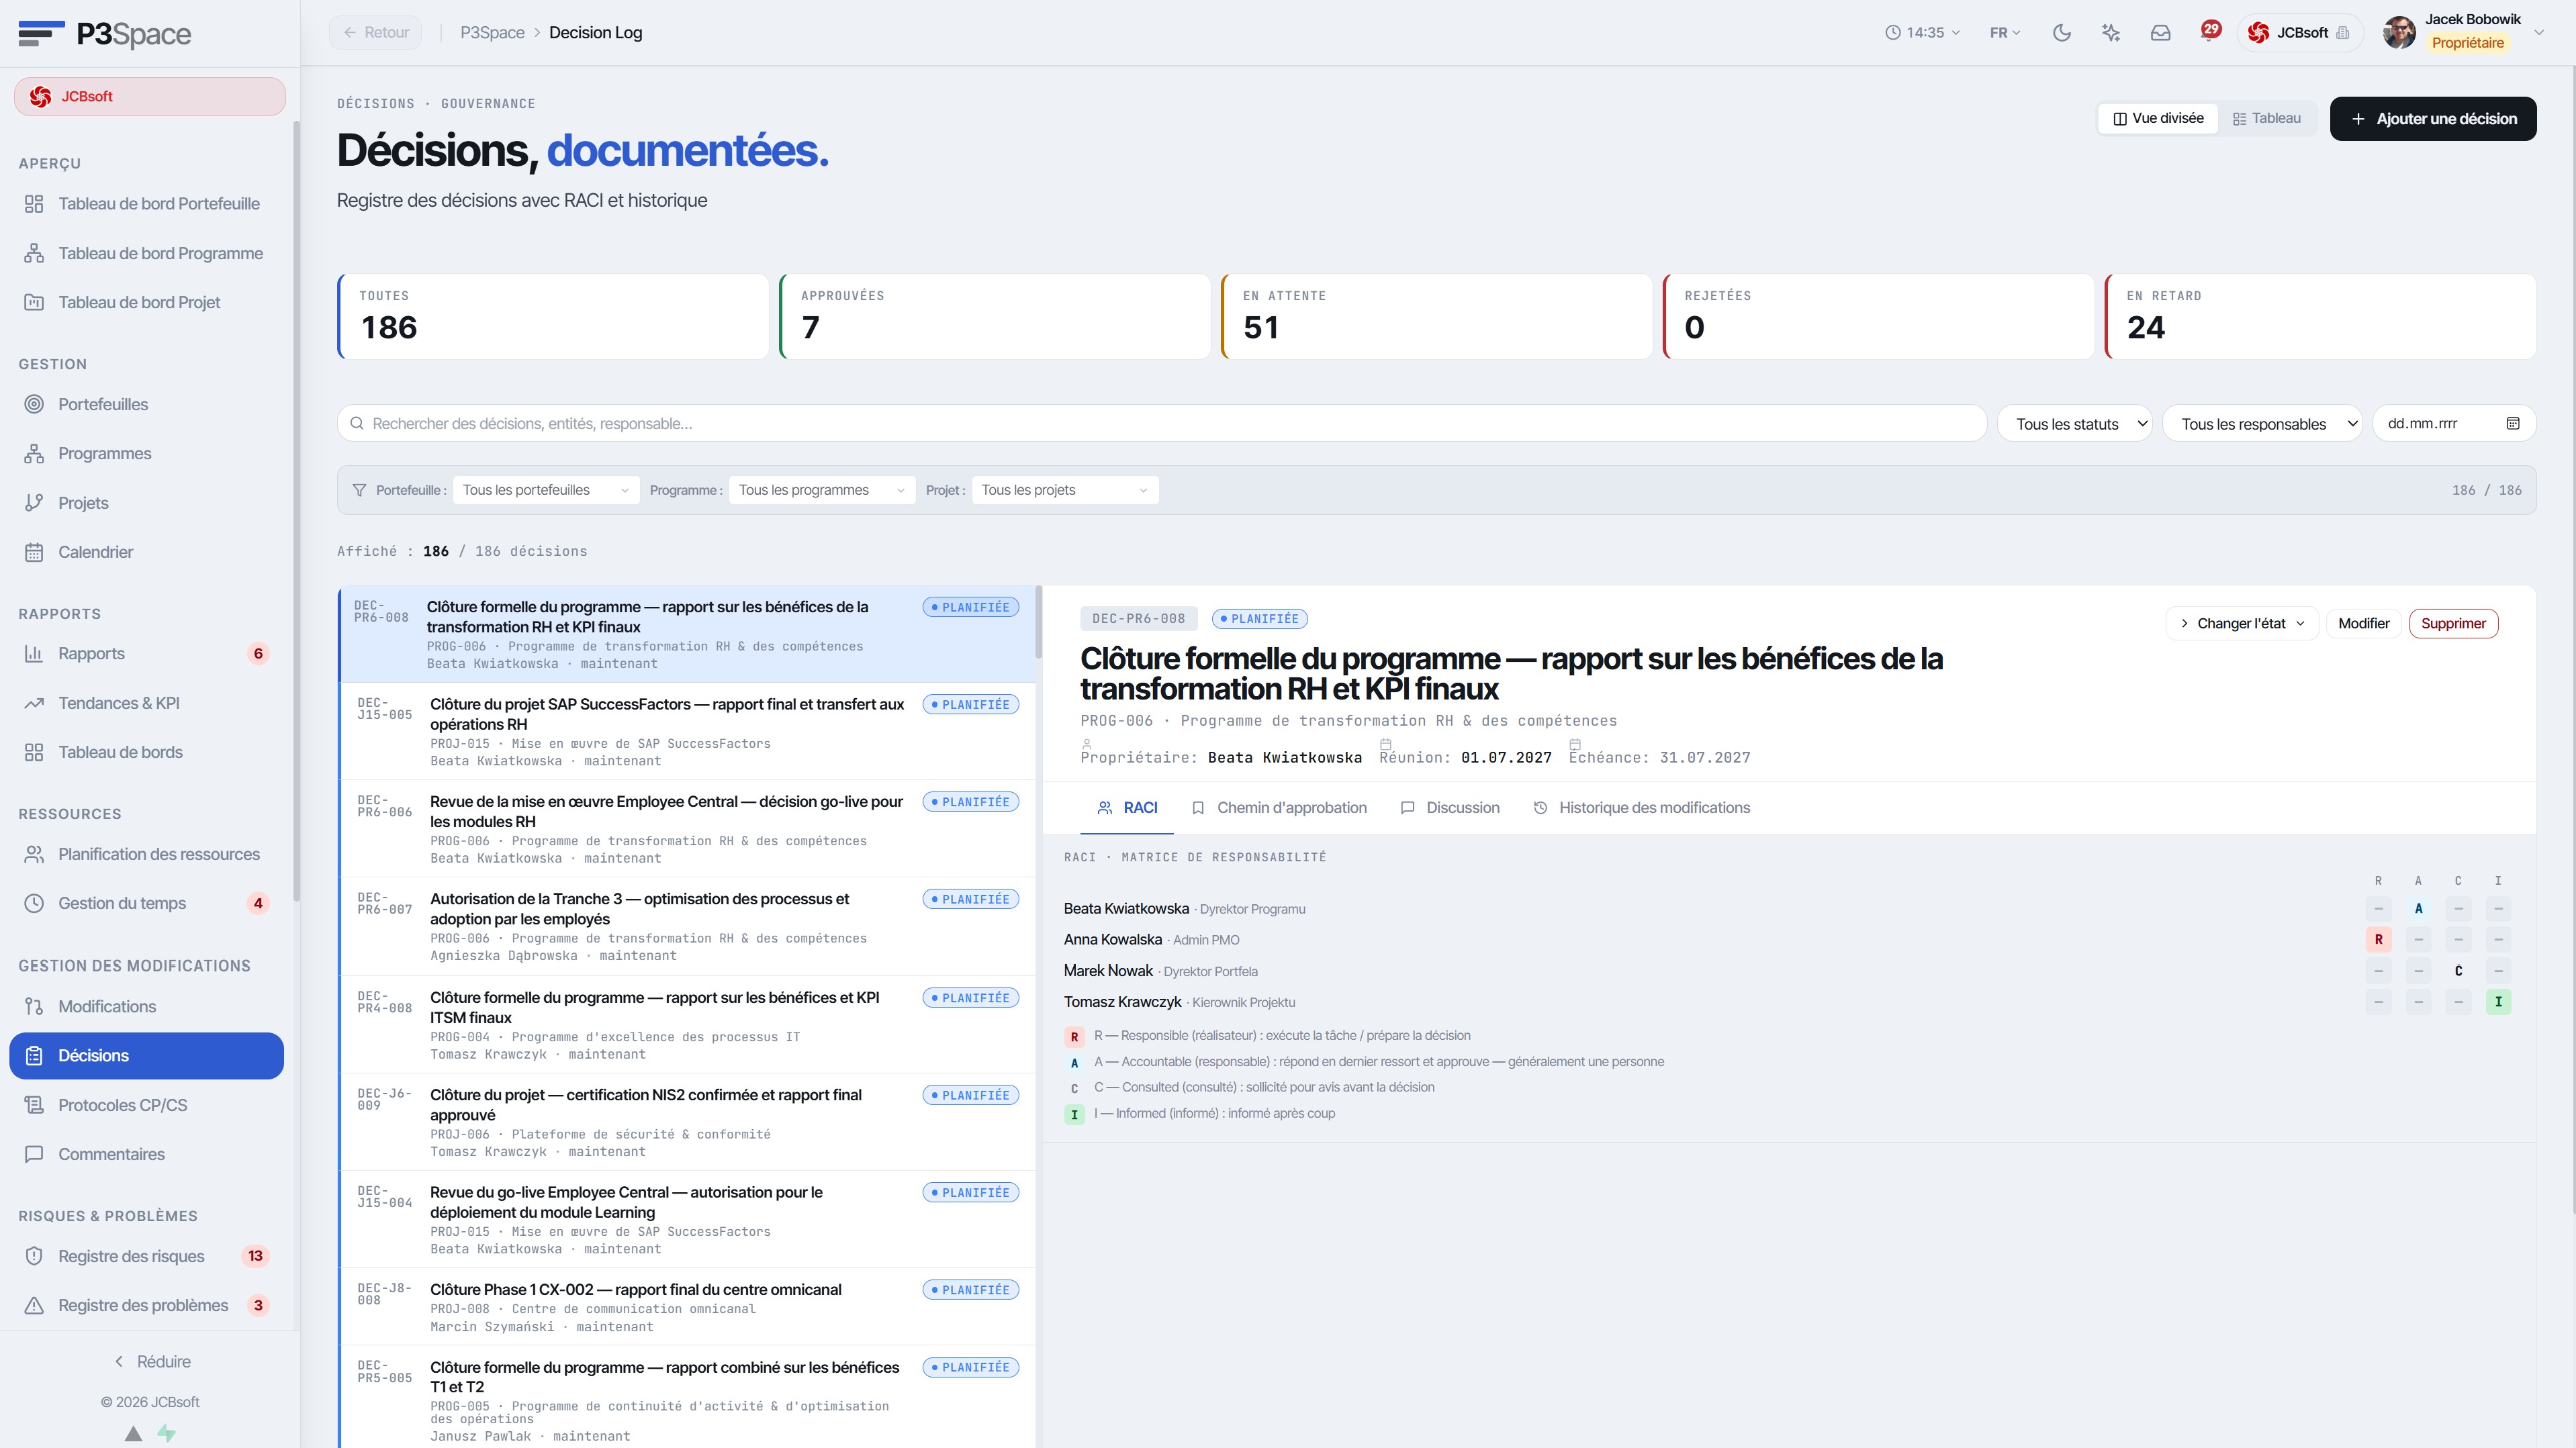2576x1448 pixels.
Task: Toggle C cell for Marek Nowak
Action: [x=2458, y=971]
